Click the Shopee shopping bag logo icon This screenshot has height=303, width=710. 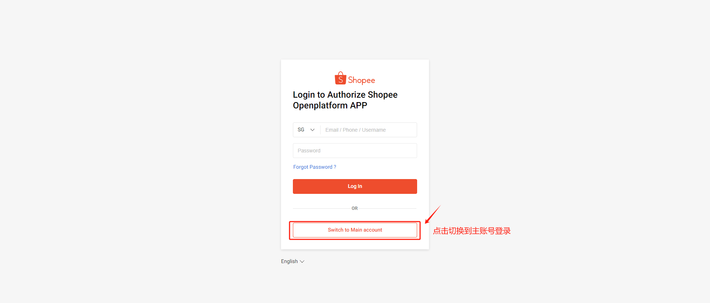click(x=340, y=78)
